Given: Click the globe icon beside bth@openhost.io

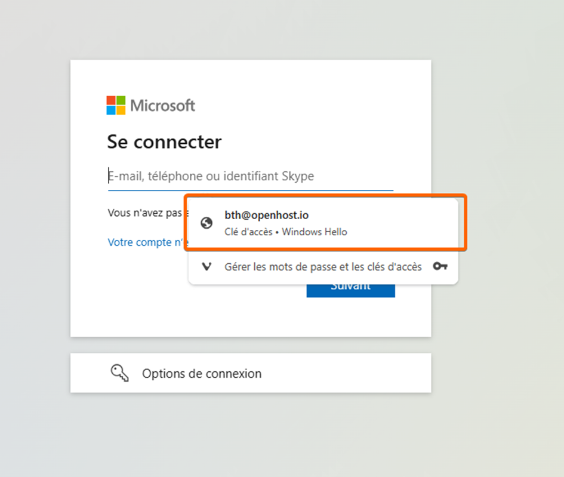Looking at the screenshot, I should click(207, 223).
